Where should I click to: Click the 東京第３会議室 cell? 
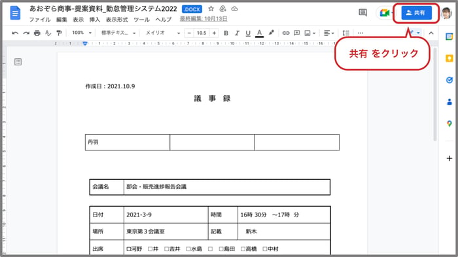(x=166, y=231)
